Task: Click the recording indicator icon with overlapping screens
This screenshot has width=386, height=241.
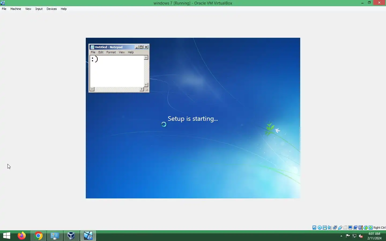Action: coord(355,228)
